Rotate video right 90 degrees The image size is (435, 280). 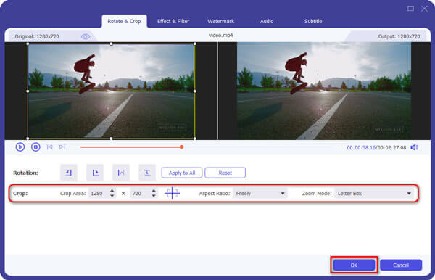95,173
